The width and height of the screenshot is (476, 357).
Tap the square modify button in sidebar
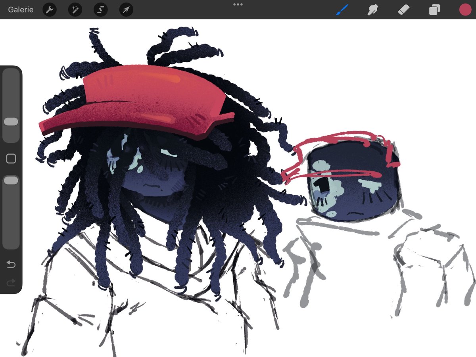[11, 159]
